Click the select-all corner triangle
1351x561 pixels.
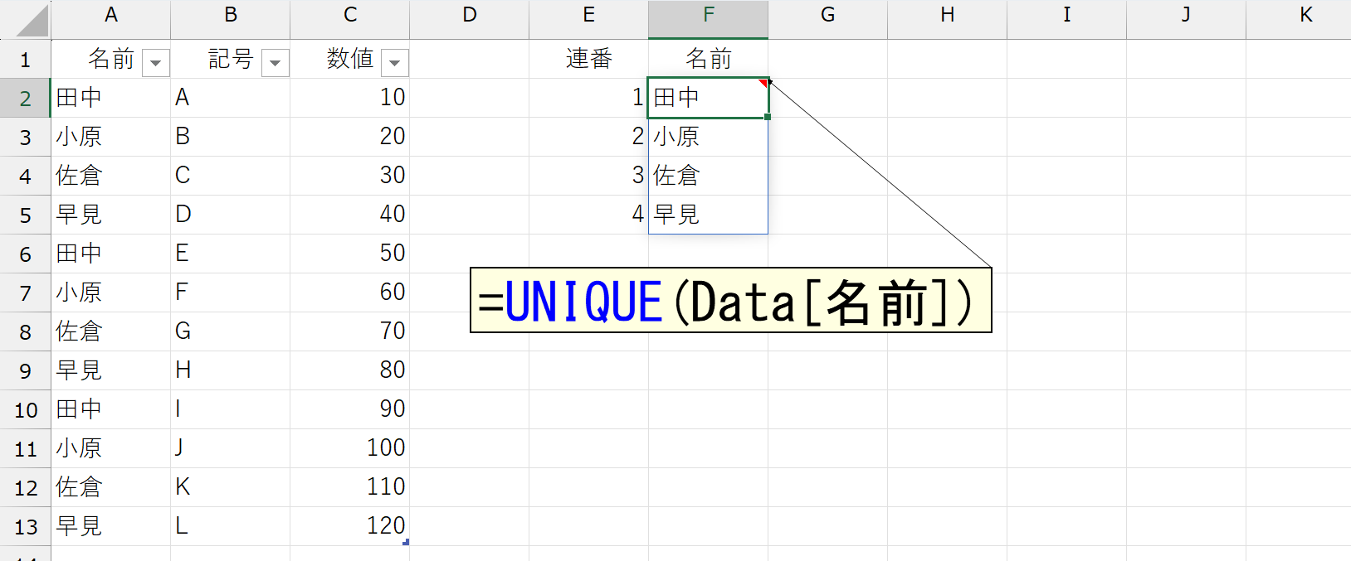click(32, 22)
